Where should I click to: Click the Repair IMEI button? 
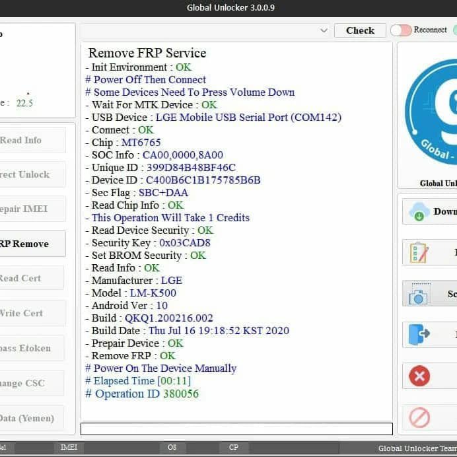(x=32, y=209)
